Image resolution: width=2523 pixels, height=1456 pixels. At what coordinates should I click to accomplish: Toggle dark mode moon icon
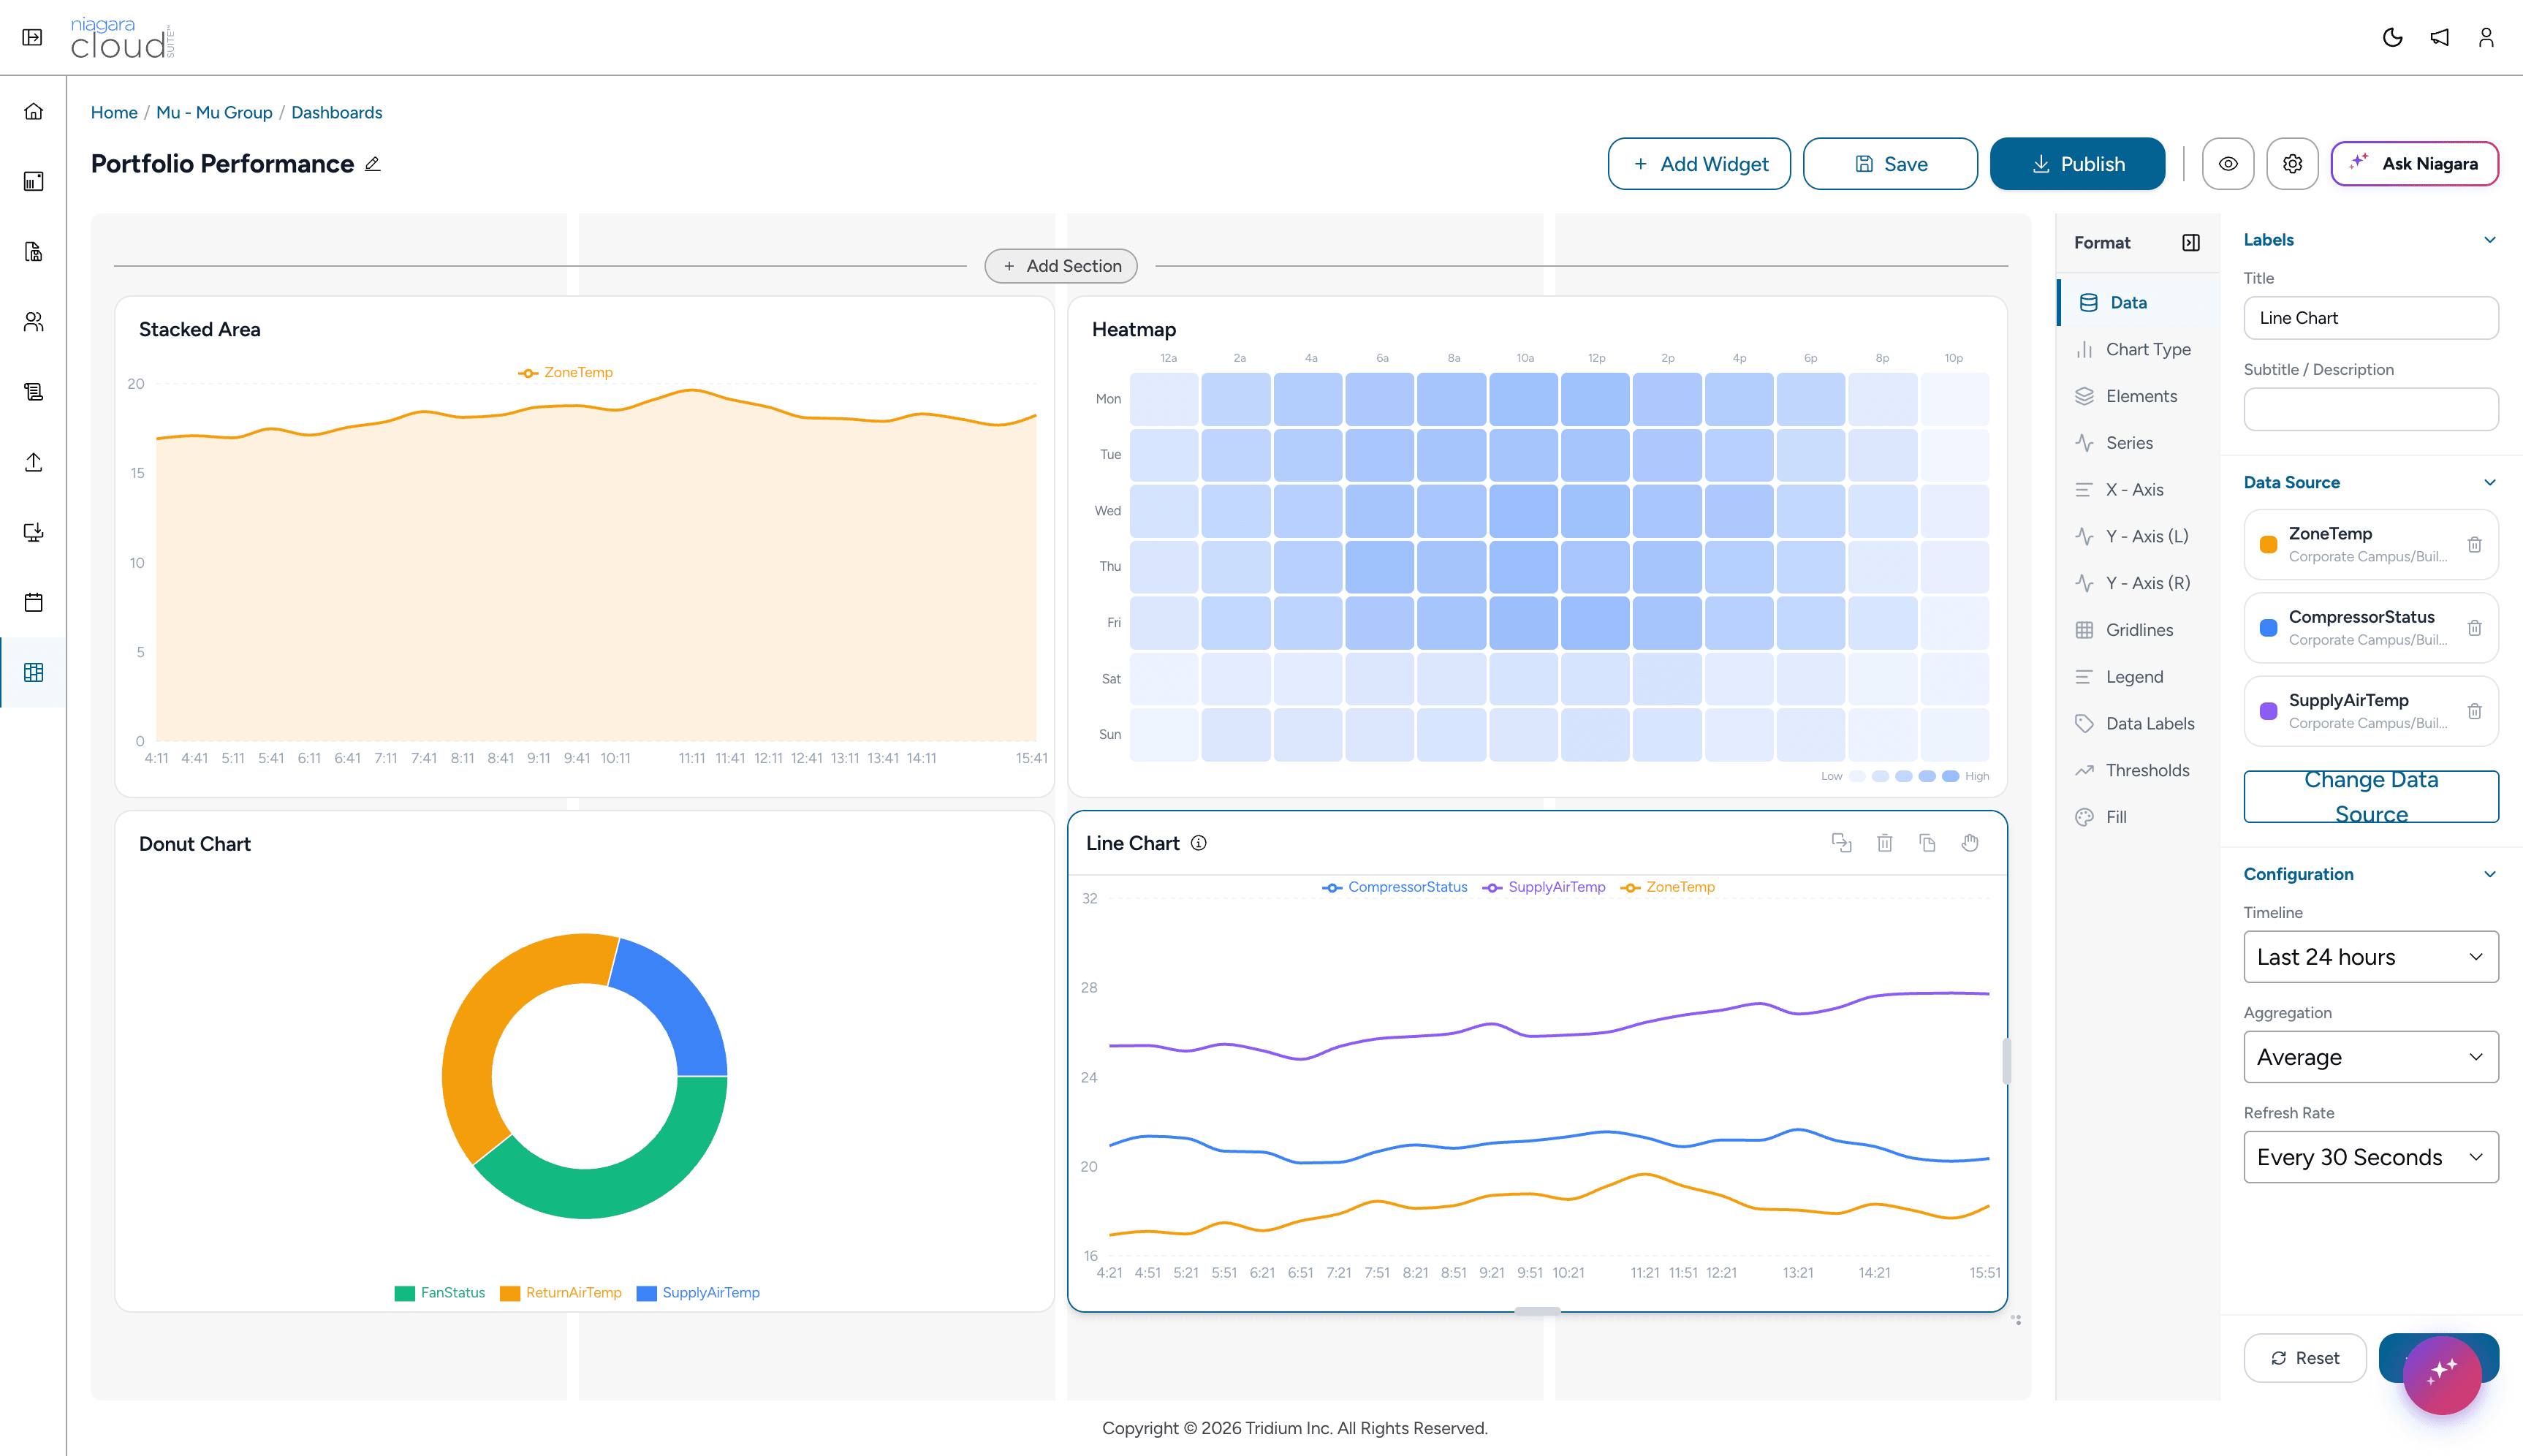point(2392,37)
